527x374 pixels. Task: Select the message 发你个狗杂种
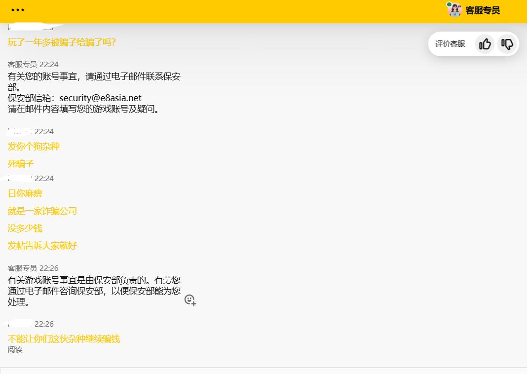point(34,147)
